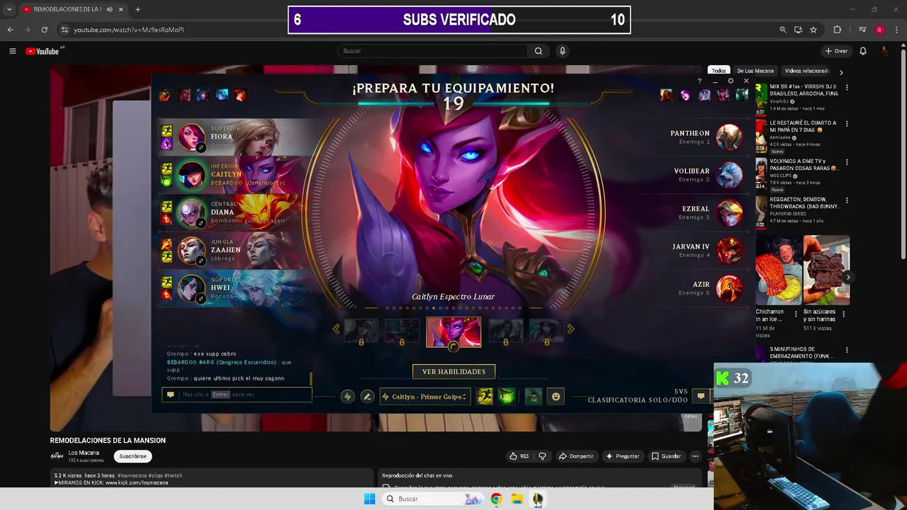Start voice search with the microphone icon

(563, 51)
